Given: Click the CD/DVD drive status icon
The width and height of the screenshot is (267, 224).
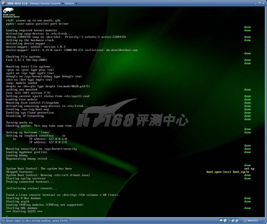Looking at the screenshot, I should [x=225, y=221].
